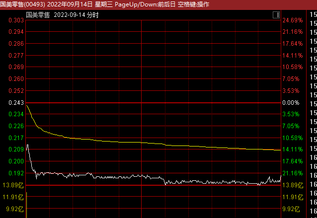Click the 0.243 previous close price label
The height and width of the screenshot is (218, 317).
16,103
